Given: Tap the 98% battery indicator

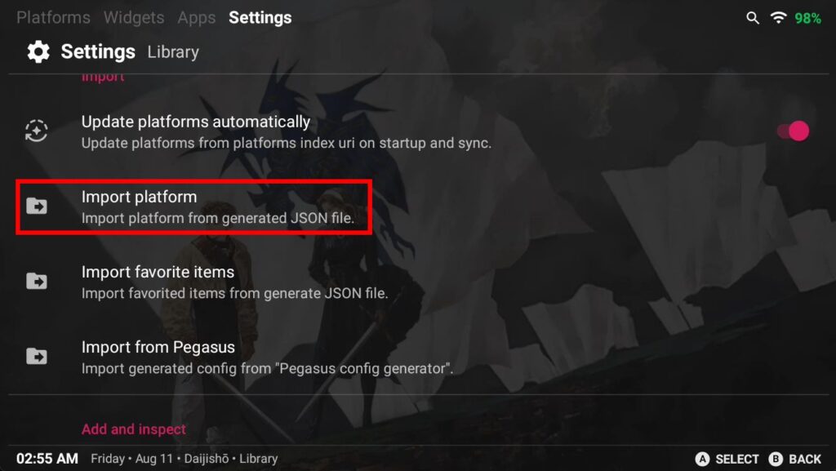Looking at the screenshot, I should 808,18.
